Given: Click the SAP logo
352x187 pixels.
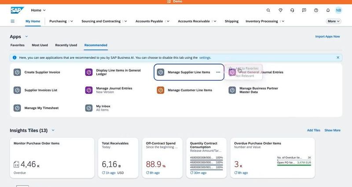Looking at the screenshot, I should point(17,10).
